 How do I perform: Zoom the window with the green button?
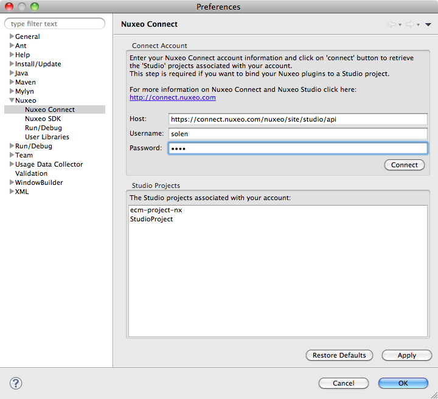(35, 7)
